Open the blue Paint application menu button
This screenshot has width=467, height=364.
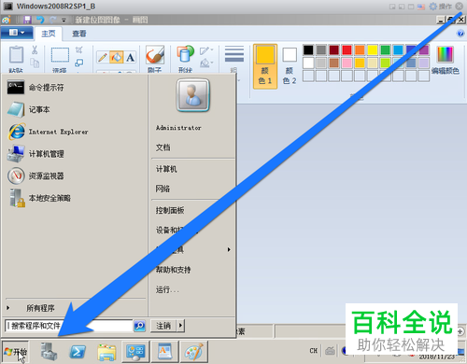[17, 33]
